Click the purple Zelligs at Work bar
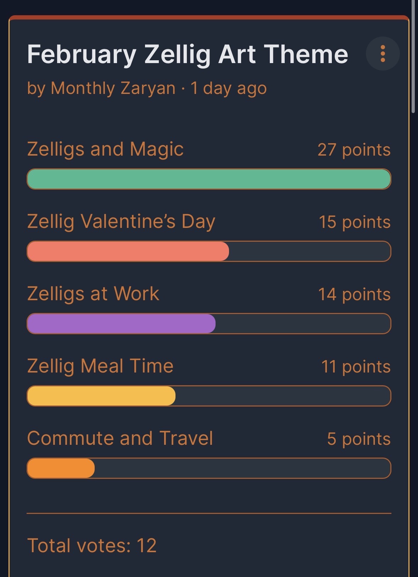The width and height of the screenshot is (418, 577). click(121, 324)
